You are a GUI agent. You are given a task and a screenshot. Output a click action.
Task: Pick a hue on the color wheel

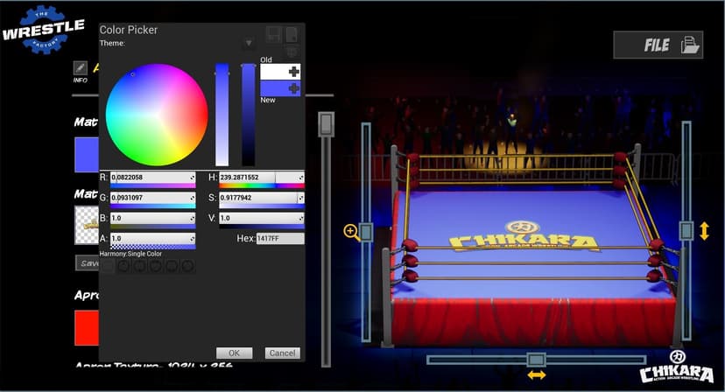click(157, 115)
